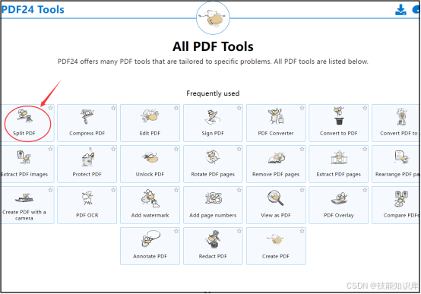Open the Rearrange PDF pages tool
The image size is (421, 294).
pyautogui.click(x=396, y=164)
